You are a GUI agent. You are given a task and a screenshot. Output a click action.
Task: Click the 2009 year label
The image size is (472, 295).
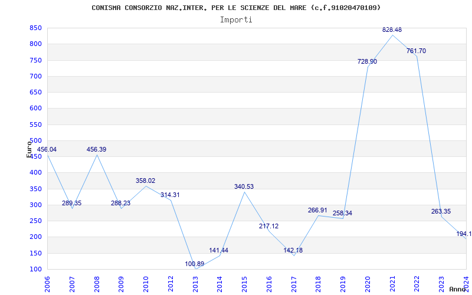click(121, 284)
